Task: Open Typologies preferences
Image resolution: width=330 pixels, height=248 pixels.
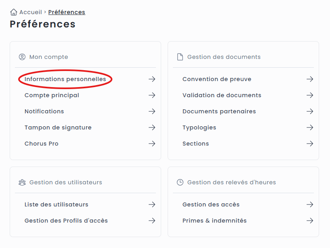Action: [199, 127]
